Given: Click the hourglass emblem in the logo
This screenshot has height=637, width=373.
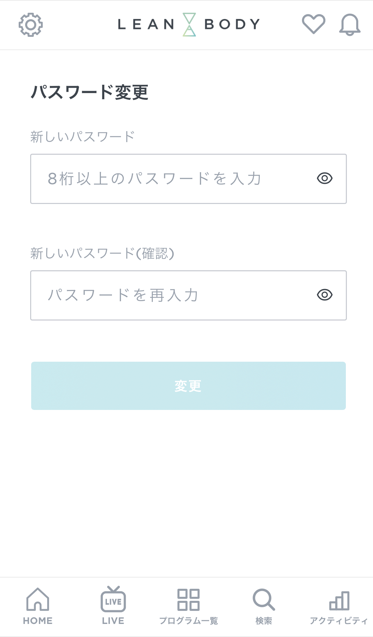Looking at the screenshot, I should (x=189, y=24).
